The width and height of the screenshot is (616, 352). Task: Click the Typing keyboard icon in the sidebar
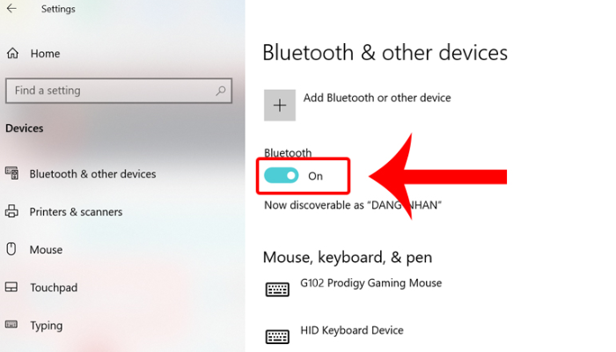11,326
